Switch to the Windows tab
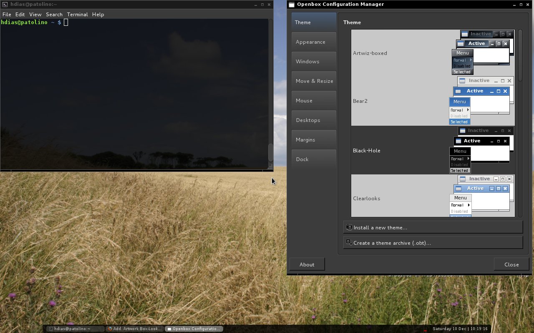Image resolution: width=534 pixels, height=333 pixels. tap(314, 61)
